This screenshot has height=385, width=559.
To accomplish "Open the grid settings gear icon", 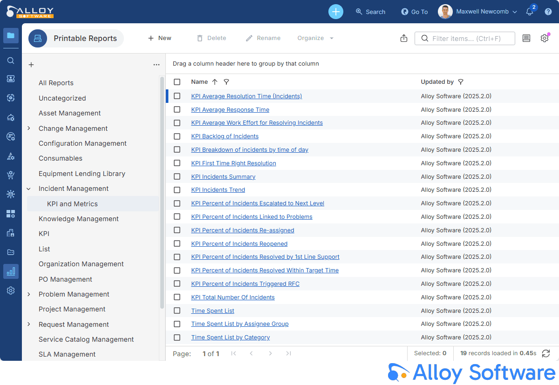I will (545, 38).
